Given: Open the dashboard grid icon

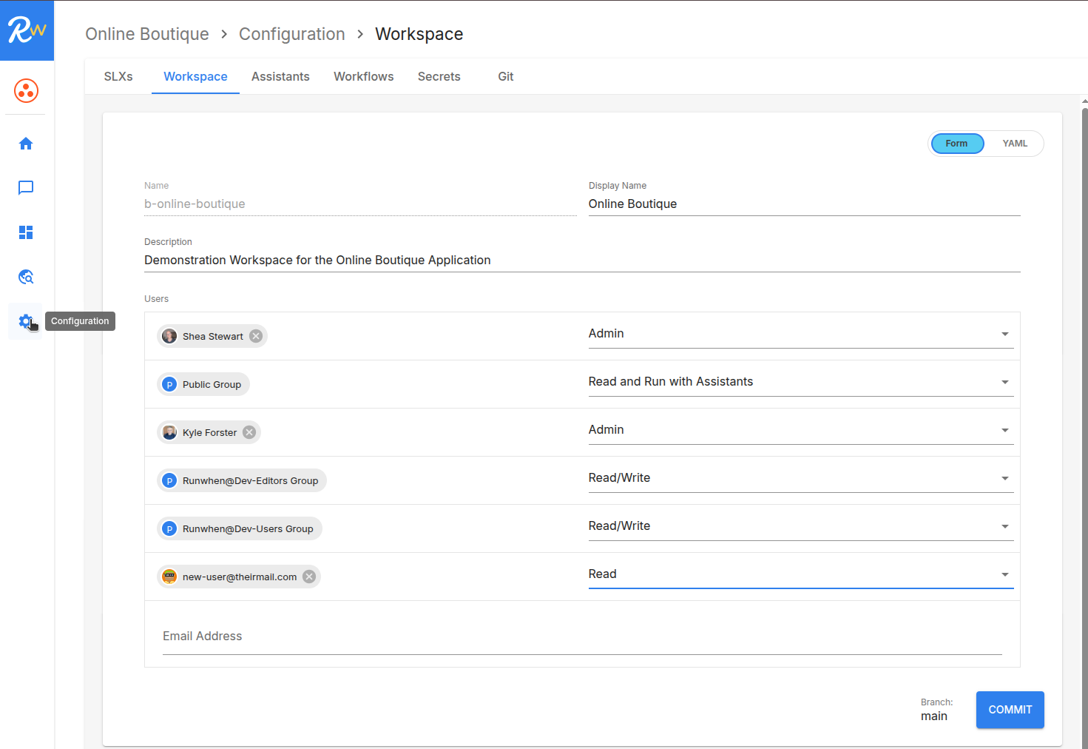Looking at the screenshot, I should click(x=26, y=232).
